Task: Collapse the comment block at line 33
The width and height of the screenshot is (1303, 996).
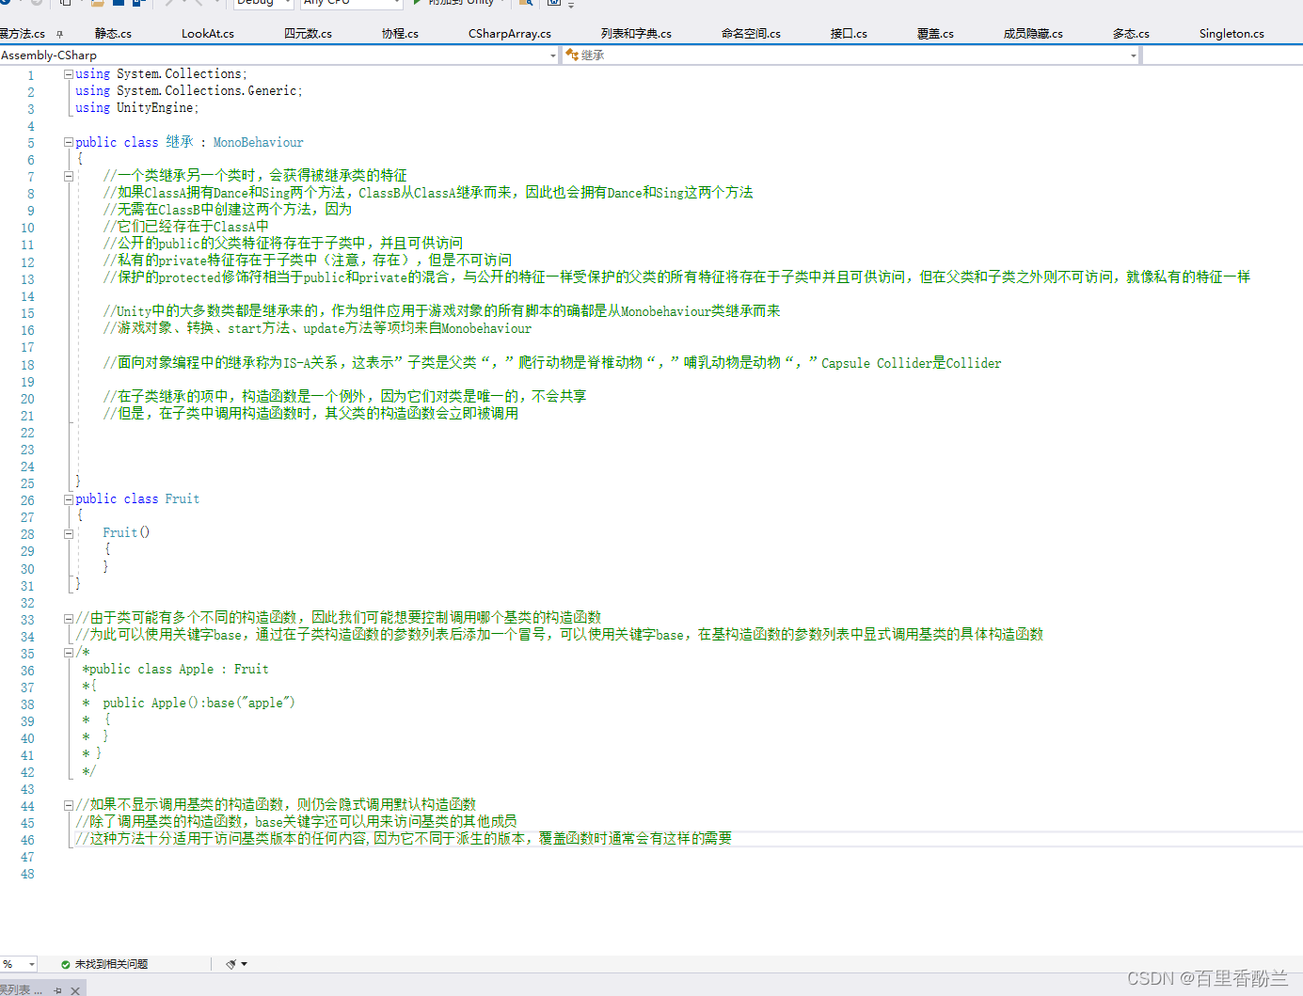Action: [x=68, y=618]
